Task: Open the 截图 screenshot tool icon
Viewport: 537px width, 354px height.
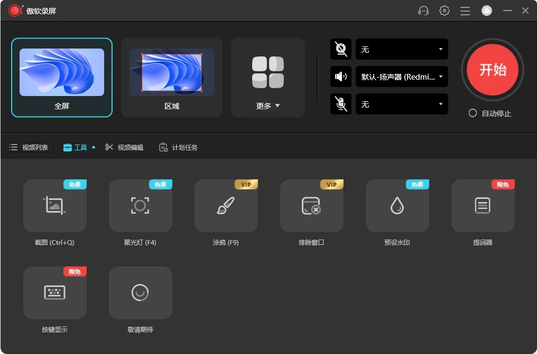Action: coord(54,205)
